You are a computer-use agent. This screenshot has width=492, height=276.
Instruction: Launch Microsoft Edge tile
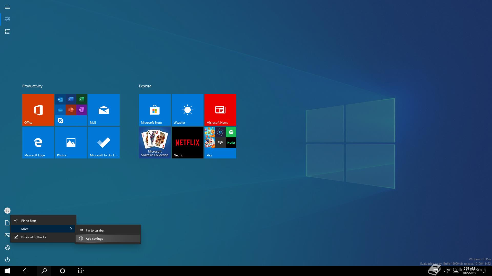click(38, 143)
